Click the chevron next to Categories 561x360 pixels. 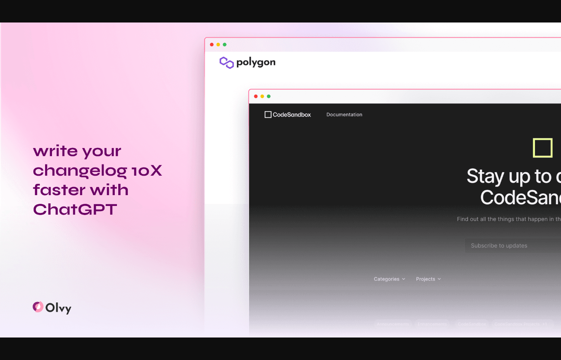[404, 279]
